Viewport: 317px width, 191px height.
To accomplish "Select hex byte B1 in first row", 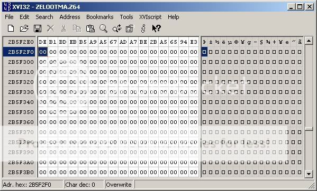I will 53,42.
